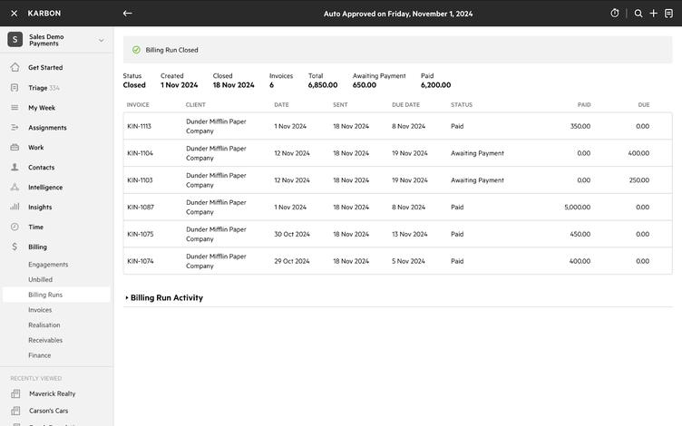The width and height of the screenshot is (682, 426).
Task: Collapse the Billing section in sidebar
Action: click(37, 247)
